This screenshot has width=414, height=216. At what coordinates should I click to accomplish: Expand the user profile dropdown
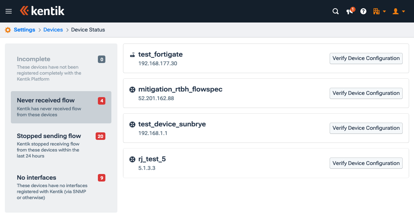[398, 11]
